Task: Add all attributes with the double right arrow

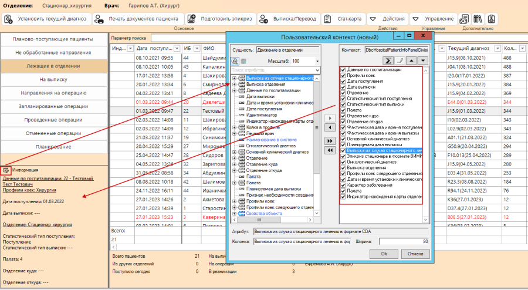Action: 330,141
